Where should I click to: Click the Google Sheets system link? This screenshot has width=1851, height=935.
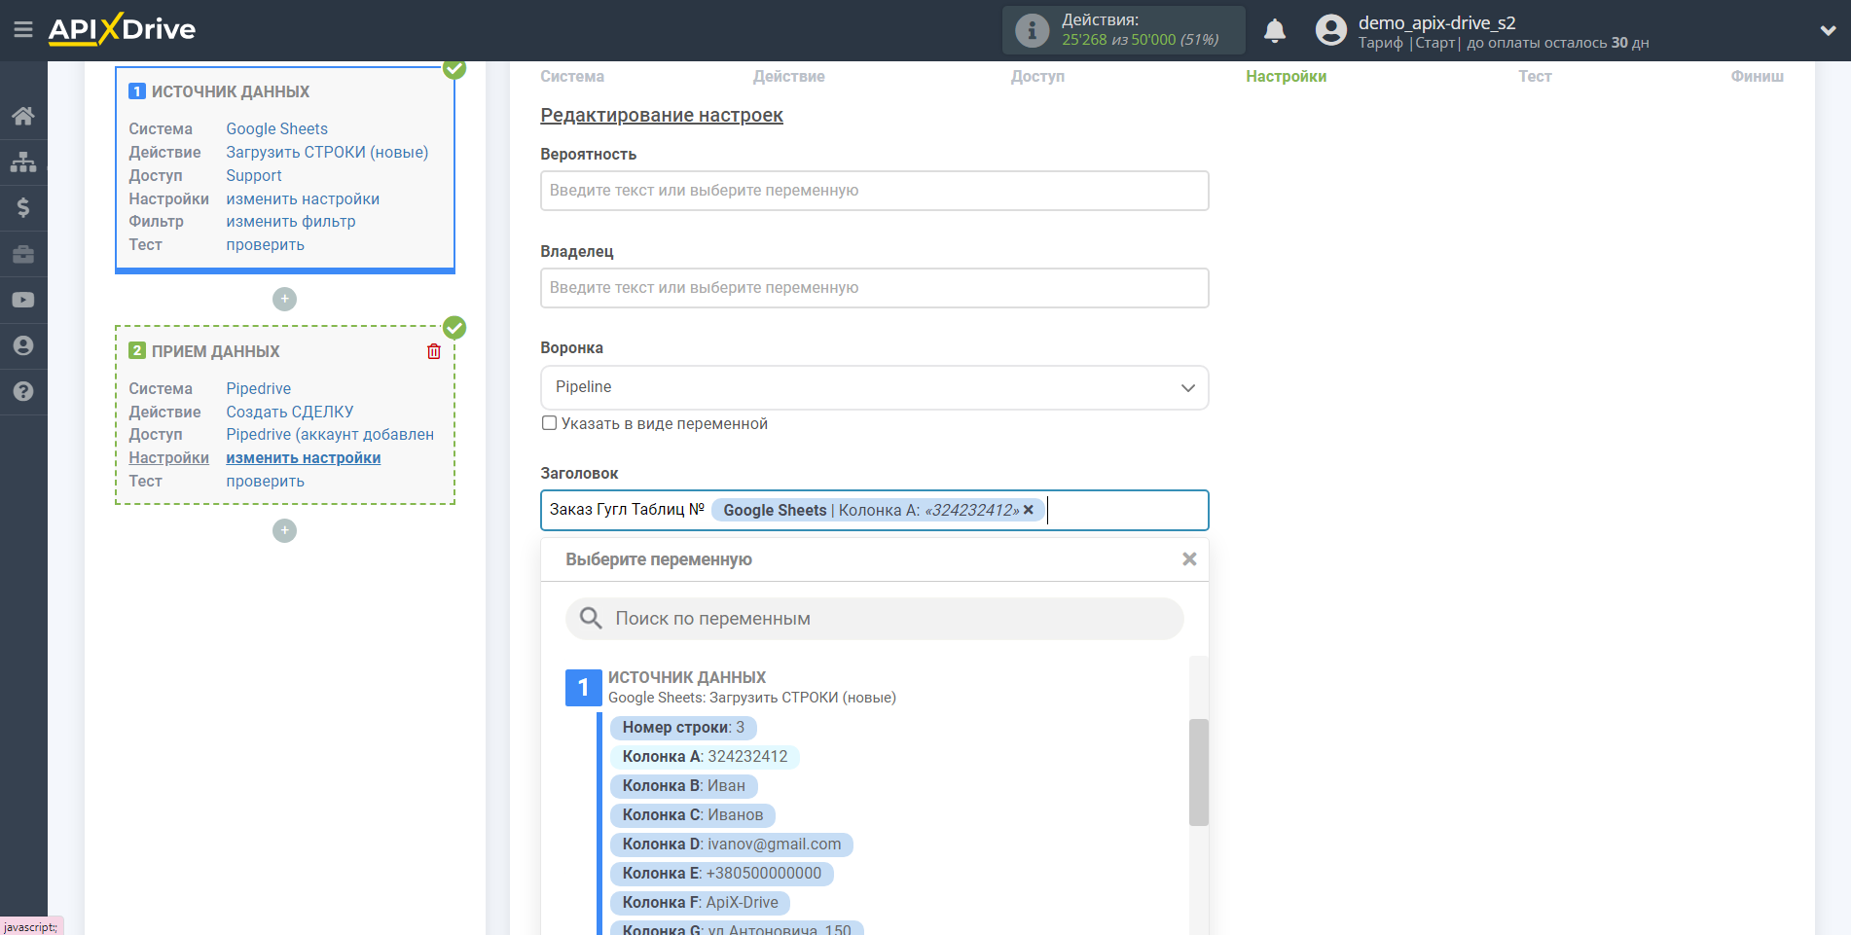pyautogui.click(x=276, y=128)
